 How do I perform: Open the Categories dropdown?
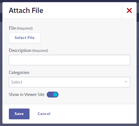coord(69,82)
